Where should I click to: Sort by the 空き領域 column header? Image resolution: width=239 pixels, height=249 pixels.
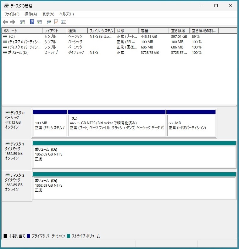click(179, 31)
